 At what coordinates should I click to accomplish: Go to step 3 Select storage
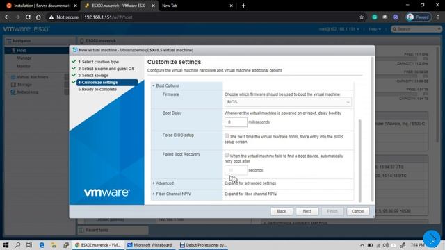coord(93,76)
